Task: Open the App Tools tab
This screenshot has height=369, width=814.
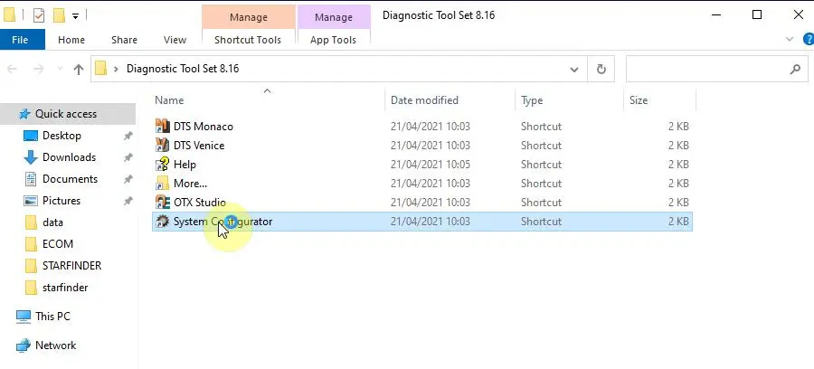Action: pyautogui.click(x=333, y=40)
